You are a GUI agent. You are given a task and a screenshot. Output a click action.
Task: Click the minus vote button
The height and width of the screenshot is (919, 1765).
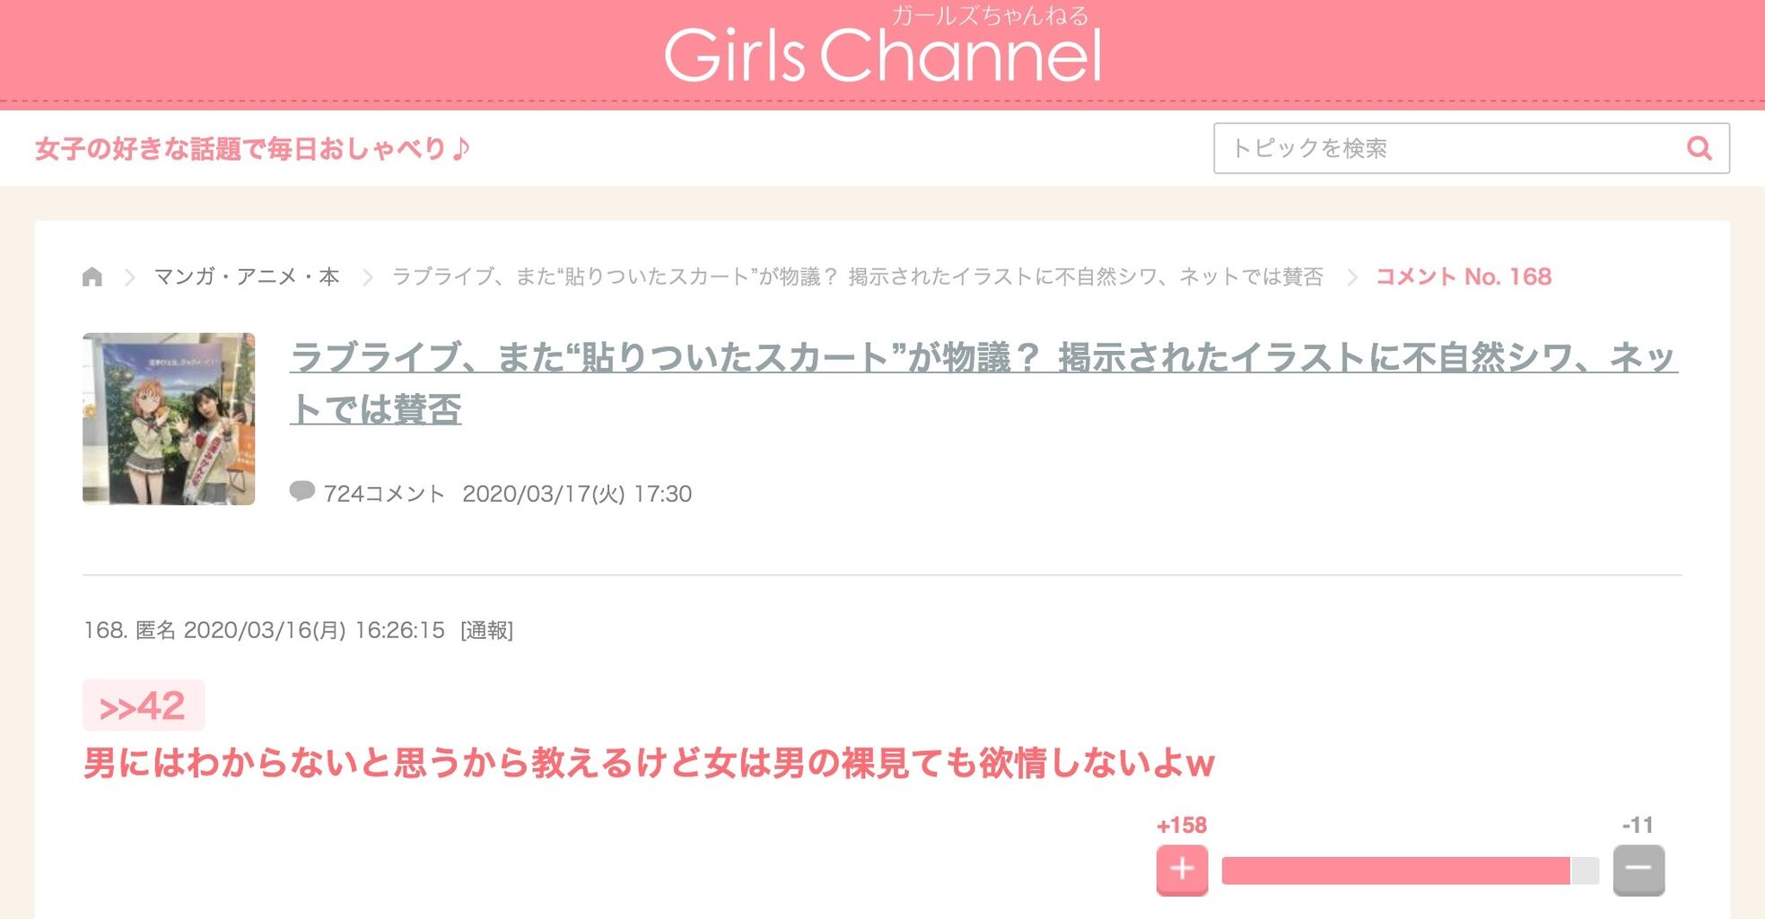pos(1638,870)
